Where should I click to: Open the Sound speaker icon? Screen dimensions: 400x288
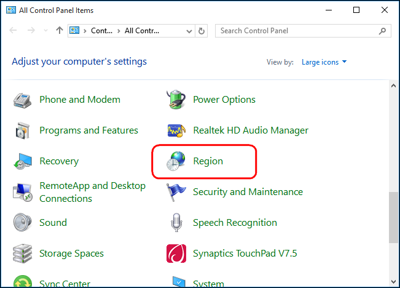(x=23, y=223)
